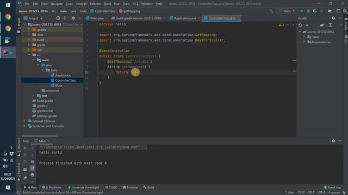Screen dimensions: 348x195
Task: Open Project panel gear options
Action: pyautogui.click(x=73, y=18)
